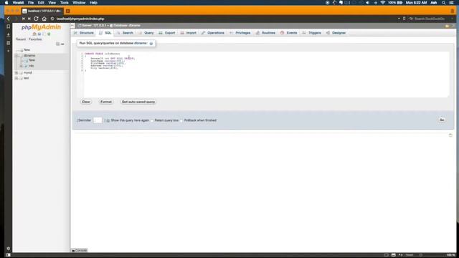Click macOS Spotlight search icon
The image size is (459, 258).
(444, 3)
